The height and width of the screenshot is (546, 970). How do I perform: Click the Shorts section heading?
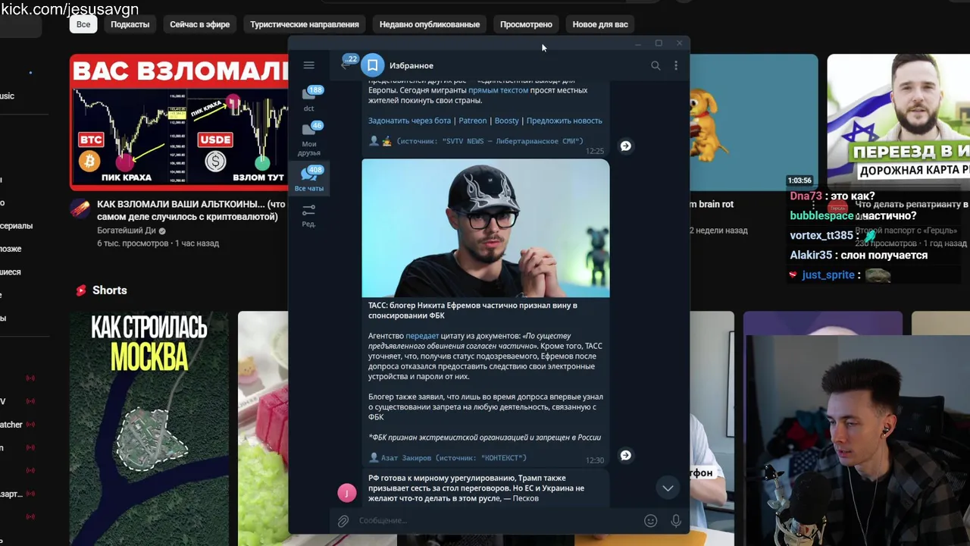(x=110, y=290)
